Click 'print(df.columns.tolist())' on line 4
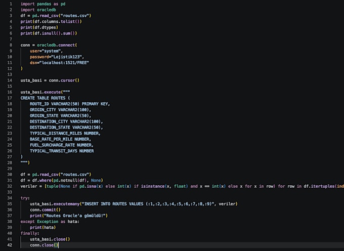This screenshot has height=251, width=344. click(x=51, y=21)
